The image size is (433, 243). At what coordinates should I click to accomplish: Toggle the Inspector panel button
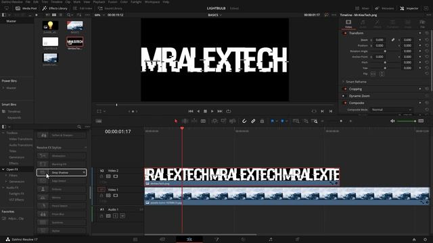(x=409, y=8)
